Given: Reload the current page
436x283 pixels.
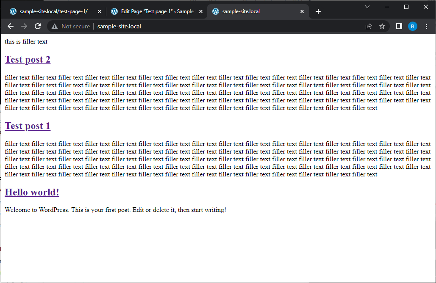Looking at the screenshot, I should pos(38,26).
